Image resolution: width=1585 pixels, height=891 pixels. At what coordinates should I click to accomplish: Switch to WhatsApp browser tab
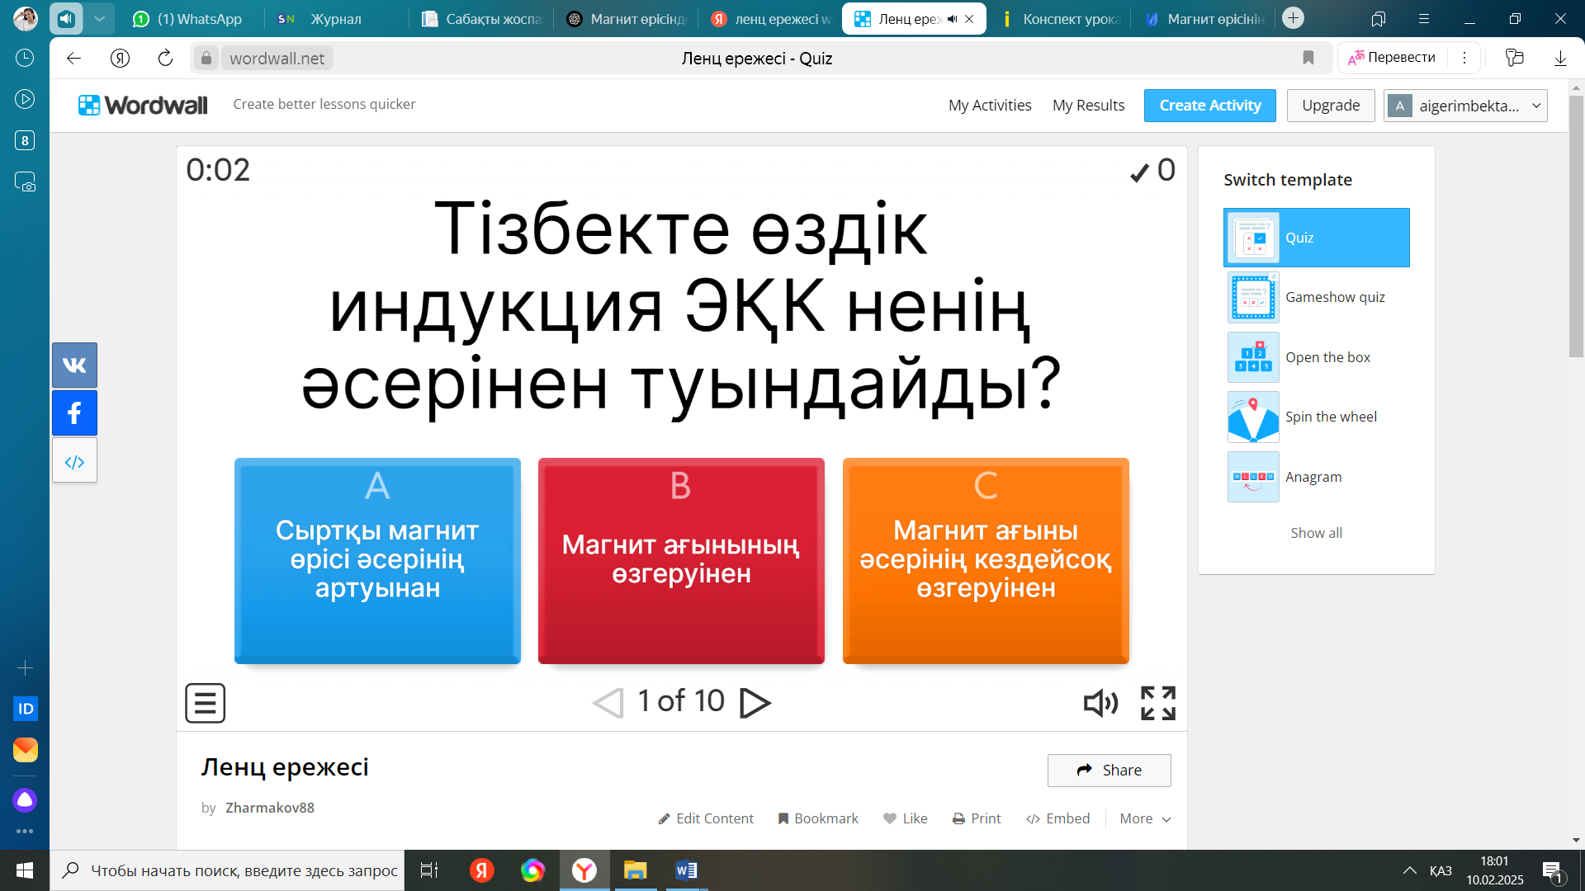189,19
